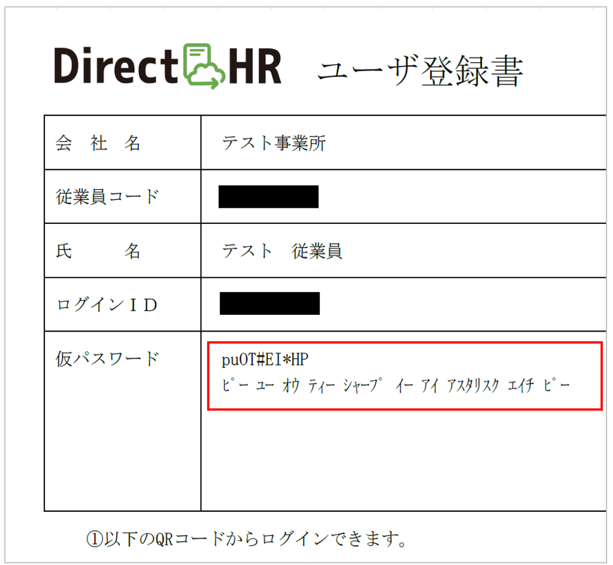The width and height of the screenshot is (613, 565).
Task: Click the Direct word in the logo
Action: 116,65
